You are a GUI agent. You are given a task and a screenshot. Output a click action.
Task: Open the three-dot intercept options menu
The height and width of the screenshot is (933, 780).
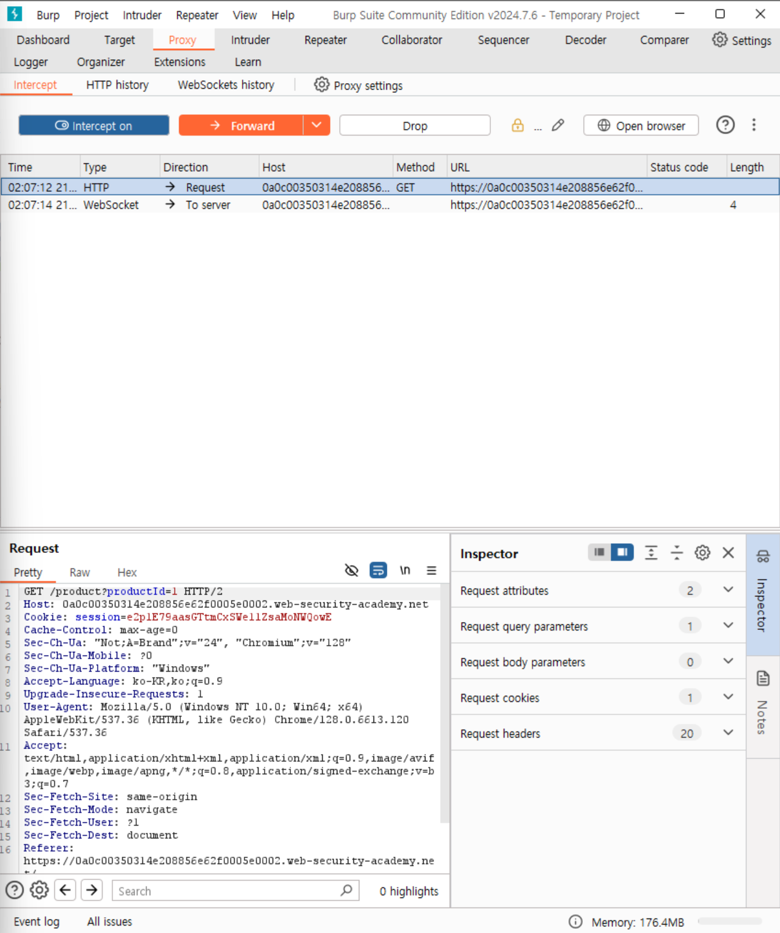754,125
